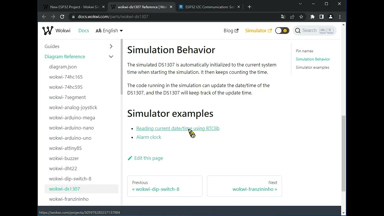
Task: Open wokwi-74hc595 sidebar item
Action: pyautogui.click(x=81, y=87)
